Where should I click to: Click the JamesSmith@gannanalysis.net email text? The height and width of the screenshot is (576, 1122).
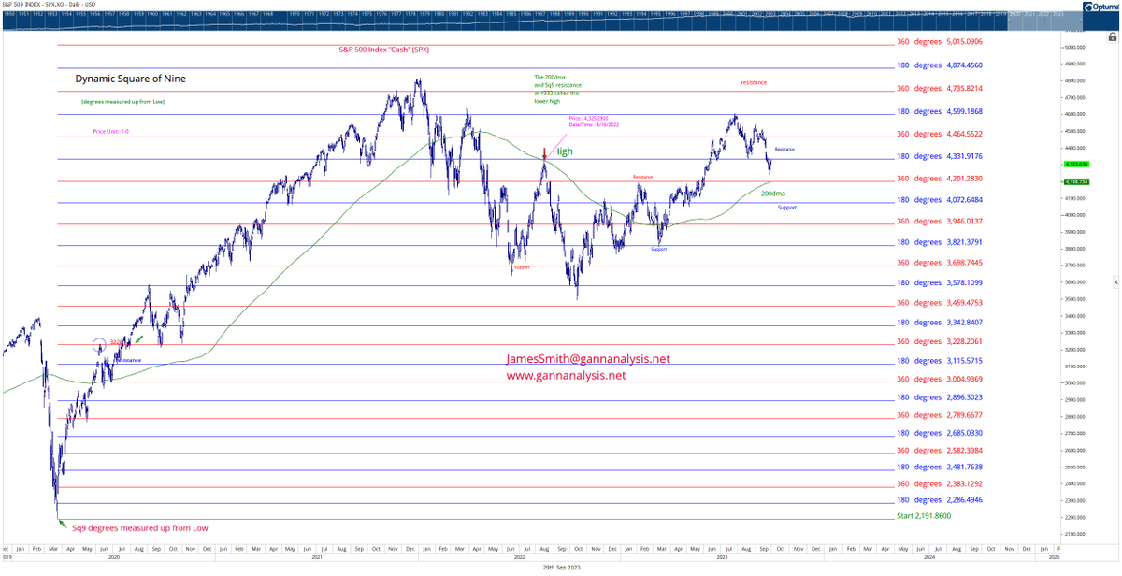tap(588, 359)
